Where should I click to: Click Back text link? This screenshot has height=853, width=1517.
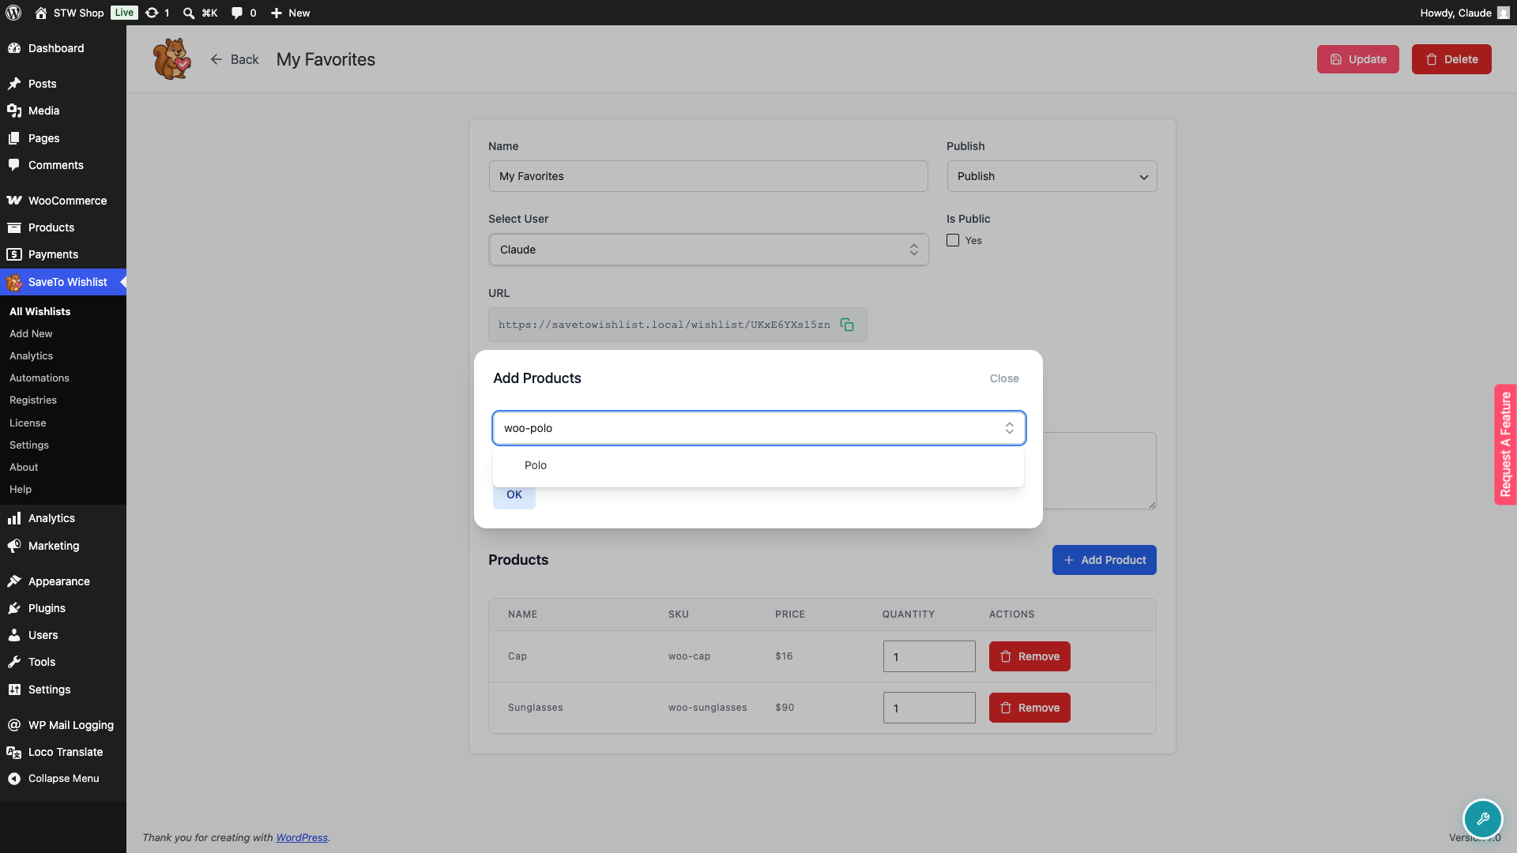[245, 59]
